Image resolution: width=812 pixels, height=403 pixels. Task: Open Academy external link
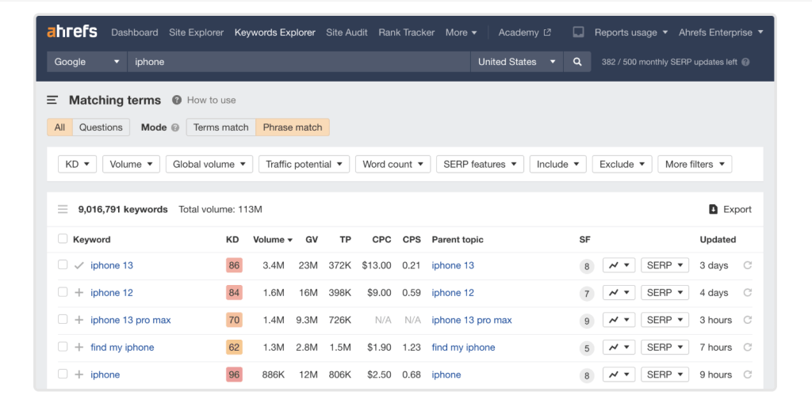pyautogui.click(x=525, y=32)
